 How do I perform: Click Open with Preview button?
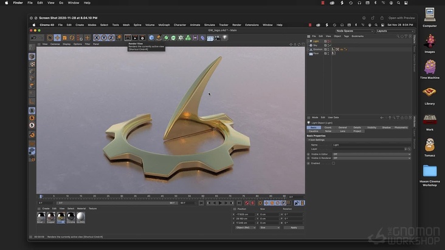401,18
